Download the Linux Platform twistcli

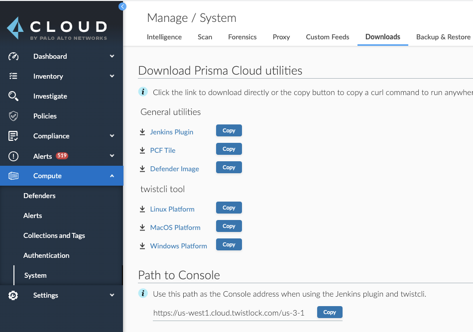point(172,209)
